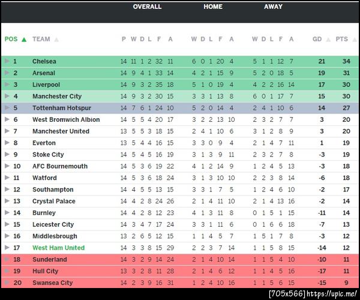Image resolution: width=360 pixels, height=300 pixels.
Task: Expand the Everton row arrow
Action: [x=7, y=143]
